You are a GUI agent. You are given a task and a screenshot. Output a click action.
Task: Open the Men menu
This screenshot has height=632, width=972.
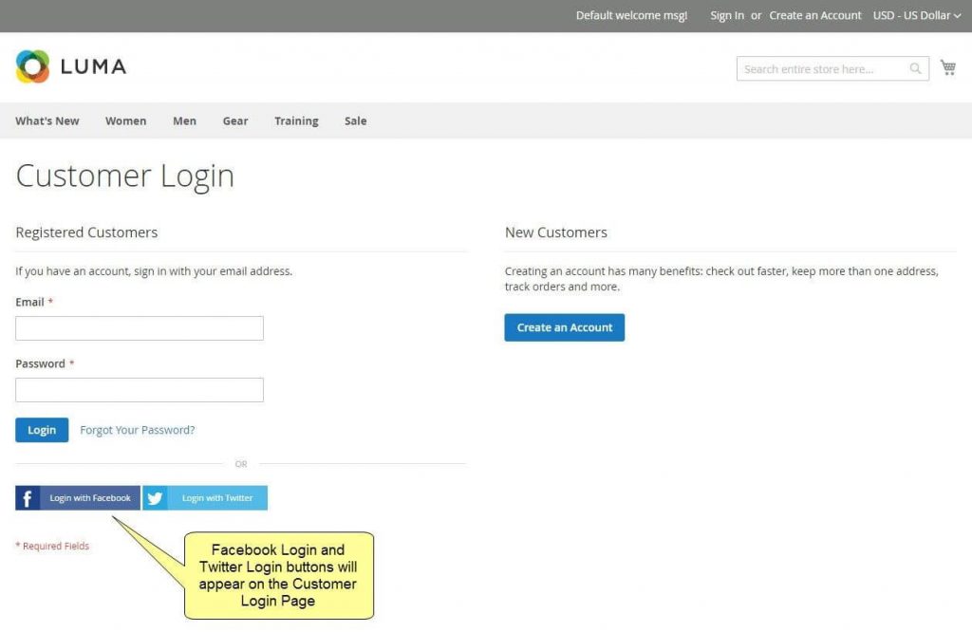coord(185,121)
